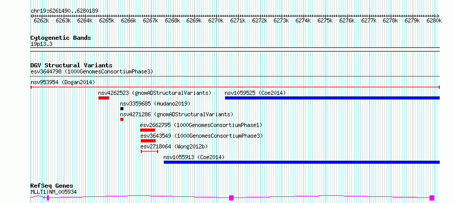Click the 6265k ruler position
The image size is (454, 203).
click(107, 20)
